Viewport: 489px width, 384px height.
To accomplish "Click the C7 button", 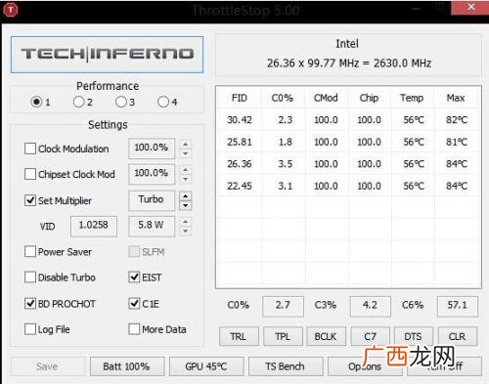I will click(x=370, y=336).
